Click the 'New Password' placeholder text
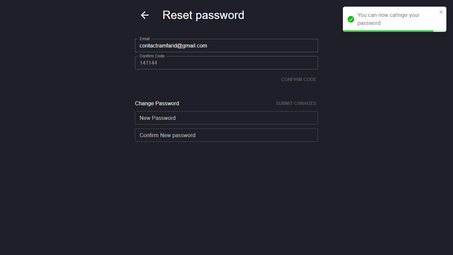 (158, 118)
